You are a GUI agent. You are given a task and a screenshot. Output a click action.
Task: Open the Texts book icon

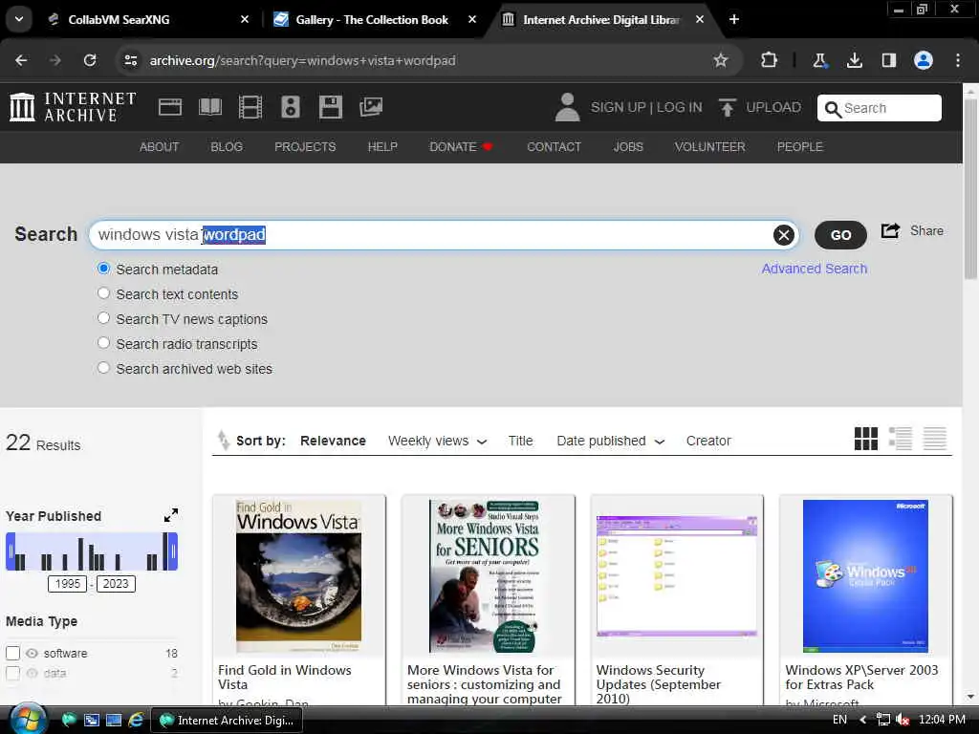click(x=209, y=107)
